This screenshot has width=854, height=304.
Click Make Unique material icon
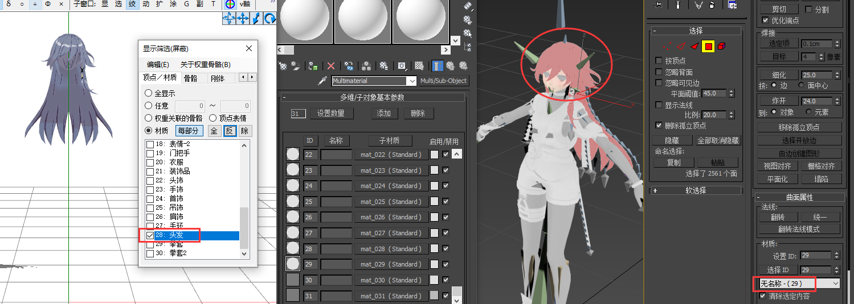[x=367, y=65]
